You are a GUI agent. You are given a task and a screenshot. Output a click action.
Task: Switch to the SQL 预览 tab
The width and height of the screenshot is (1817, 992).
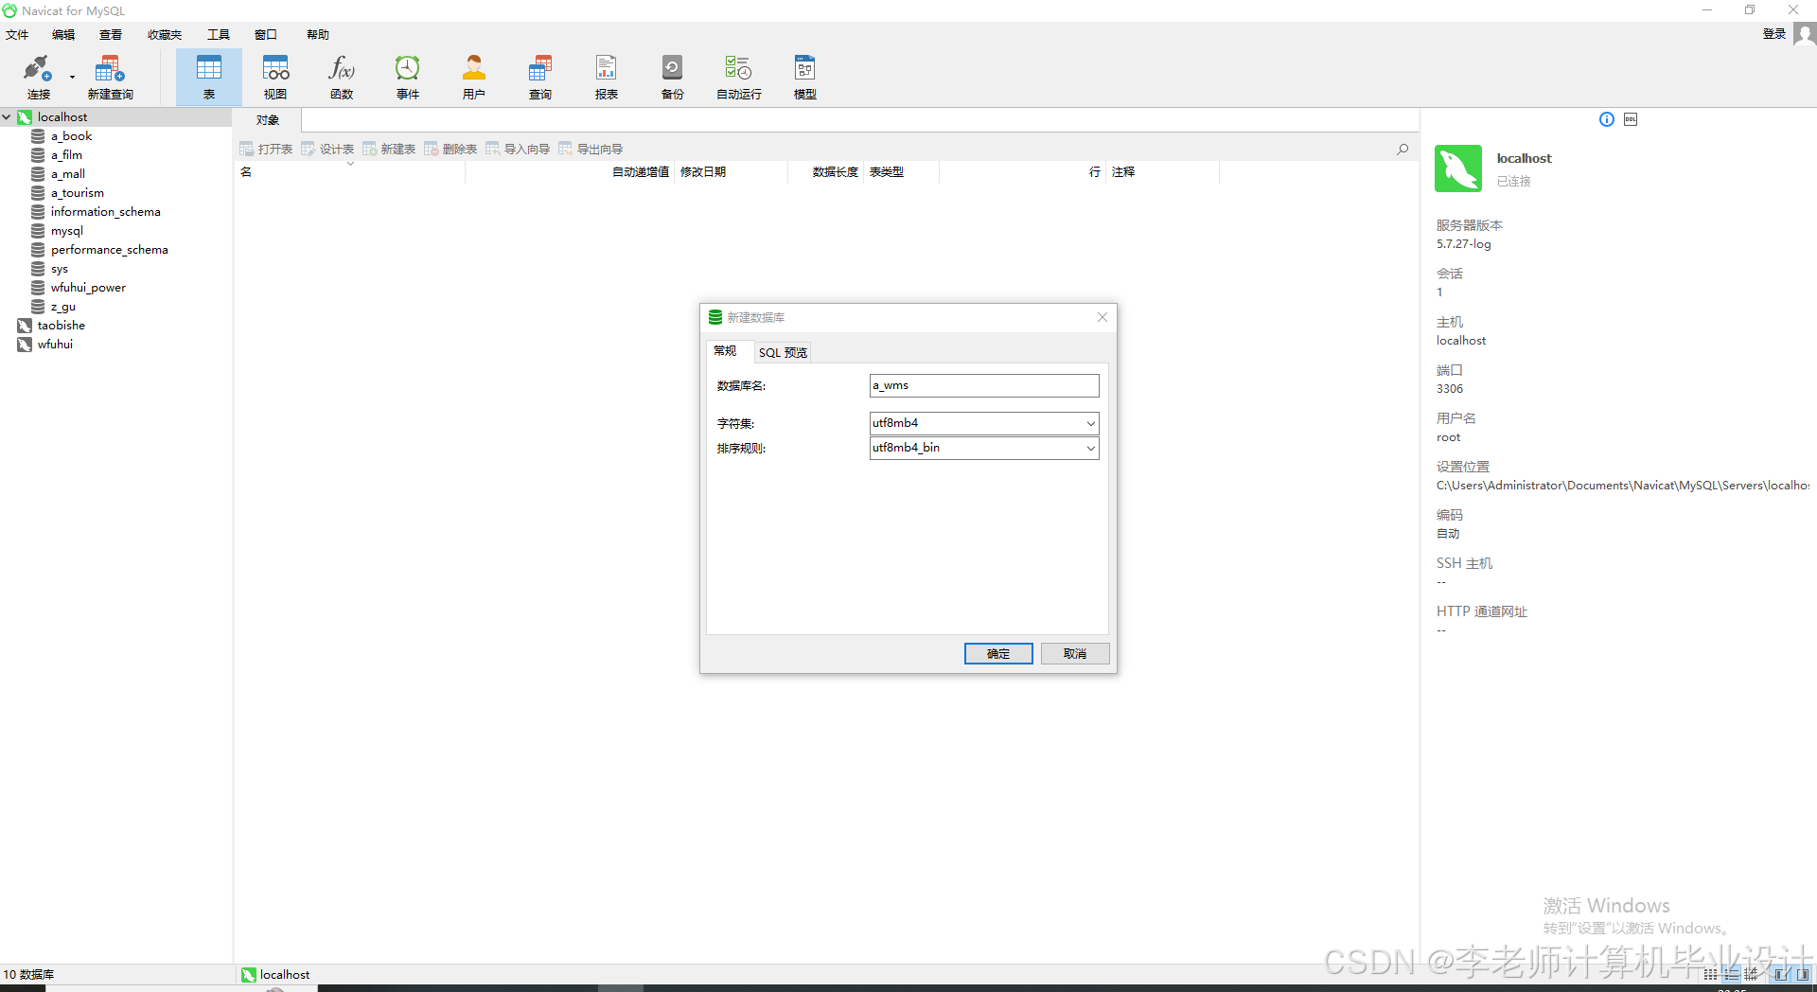782,351
